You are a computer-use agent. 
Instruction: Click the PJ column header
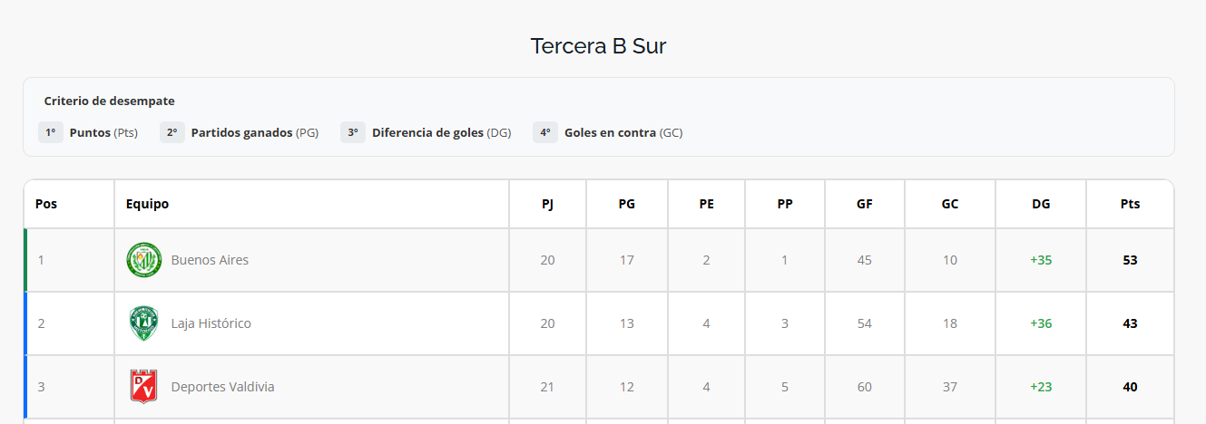[547, 204]
